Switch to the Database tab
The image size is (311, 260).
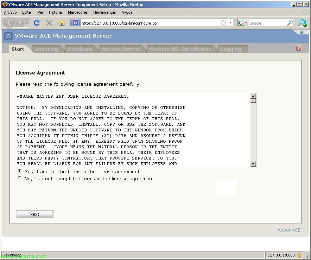(x=80, y=49)
